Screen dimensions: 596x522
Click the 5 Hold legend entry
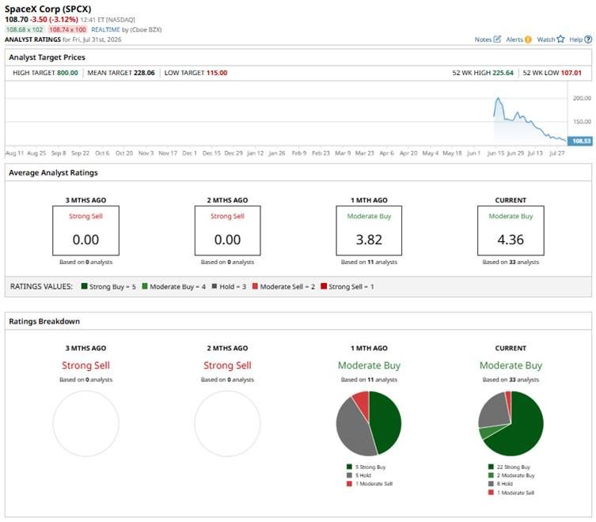click(359, 475)
